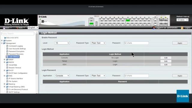Click the Password Recovery page icon
Screen dimensions: 192x108
click(x=7, y=54)
